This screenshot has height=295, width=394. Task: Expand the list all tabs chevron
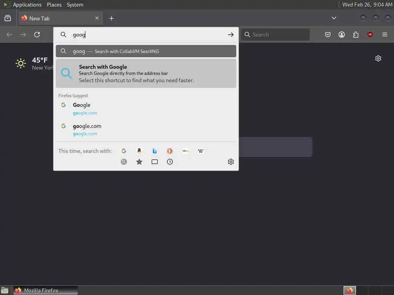(334, 18)
